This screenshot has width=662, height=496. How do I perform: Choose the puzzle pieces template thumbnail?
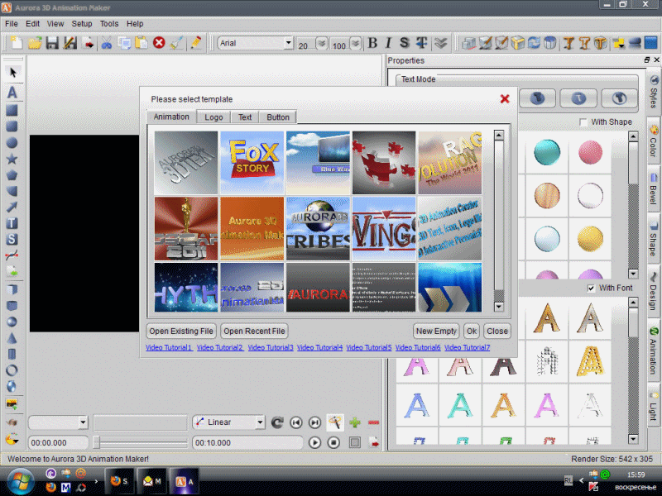[384, 162]
